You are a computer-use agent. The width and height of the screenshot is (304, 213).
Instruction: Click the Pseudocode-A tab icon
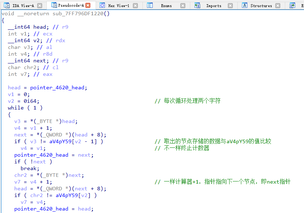tap(54, 5)
